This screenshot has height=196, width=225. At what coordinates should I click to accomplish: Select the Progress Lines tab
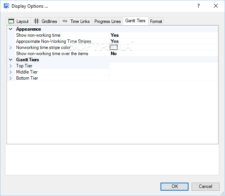point(108,21)
